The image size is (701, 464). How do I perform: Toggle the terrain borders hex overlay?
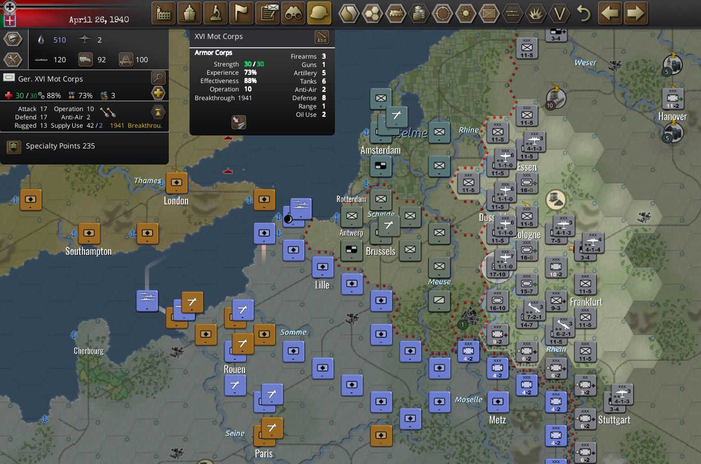click(349, 13)
